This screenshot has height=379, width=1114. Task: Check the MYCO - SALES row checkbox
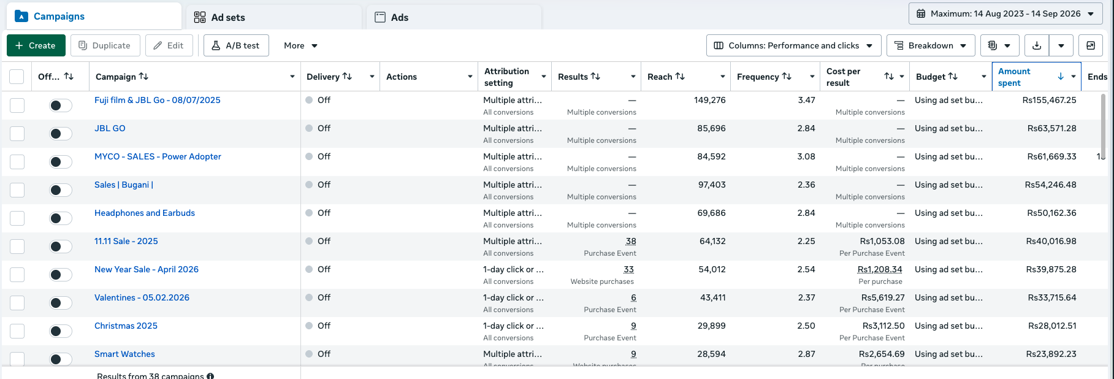click(x=17, y=162)
